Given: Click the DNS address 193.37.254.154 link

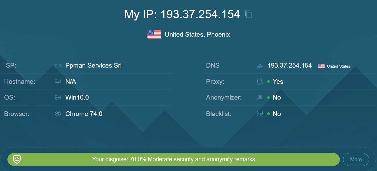Looking at the screenshot, I should pos(290,66).
